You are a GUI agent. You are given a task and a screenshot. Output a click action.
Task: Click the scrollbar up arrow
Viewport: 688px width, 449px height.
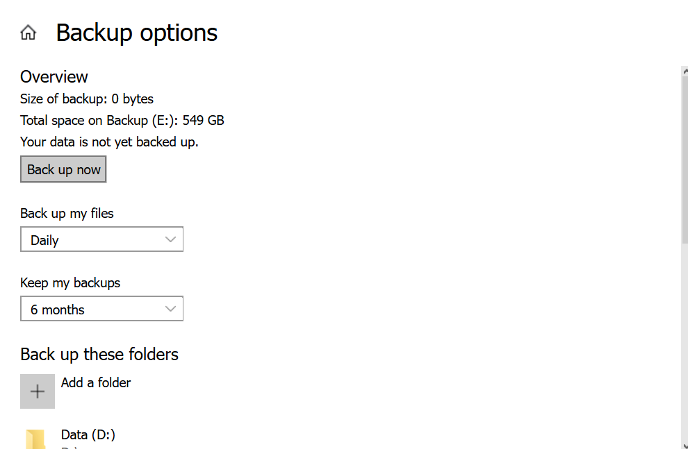click(x=685, y=71)
